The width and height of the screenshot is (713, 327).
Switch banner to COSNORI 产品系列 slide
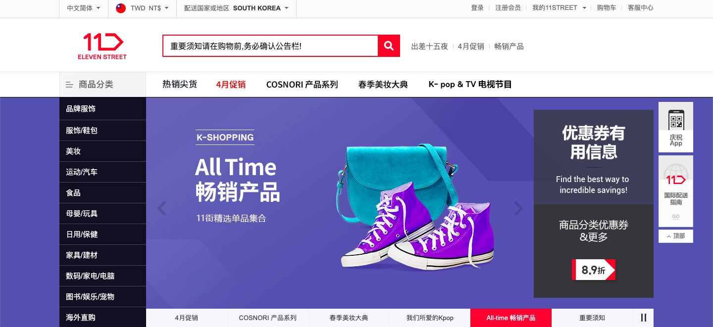click(268, 318)
